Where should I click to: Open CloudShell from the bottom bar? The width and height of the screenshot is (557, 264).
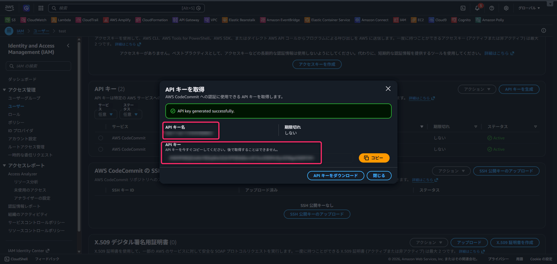pos(16,259)
